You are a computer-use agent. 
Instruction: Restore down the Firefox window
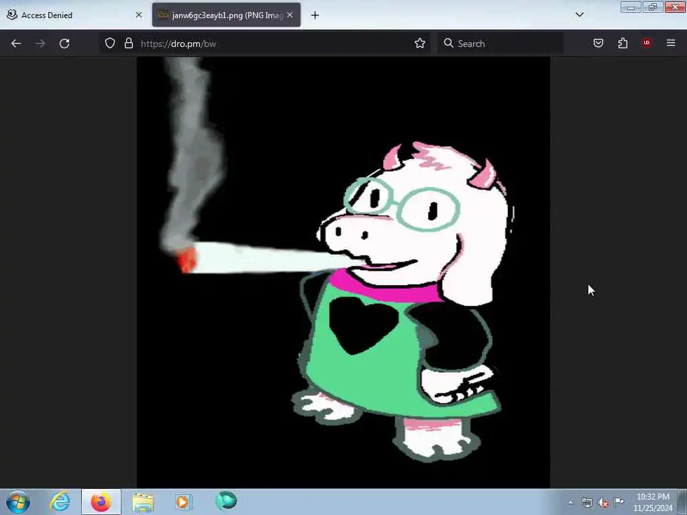pyautogui.click(x=653, y=7)
